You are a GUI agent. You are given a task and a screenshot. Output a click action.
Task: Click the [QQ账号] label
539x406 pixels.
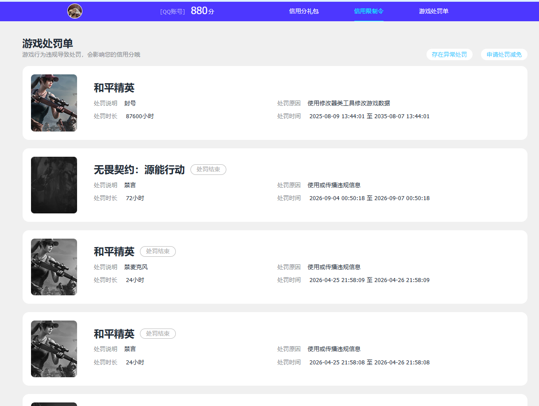point(173,12)
